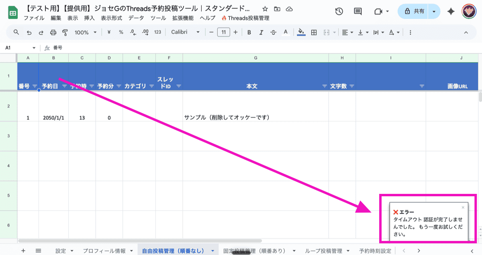This screenshot has height=255, width=482.
Task: Open the zoom 100% dropdown
Action: [x=86, y=32]
